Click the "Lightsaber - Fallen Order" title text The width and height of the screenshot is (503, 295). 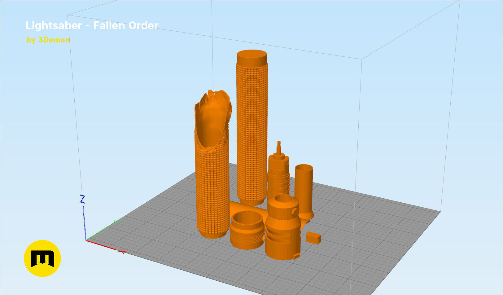92,25
